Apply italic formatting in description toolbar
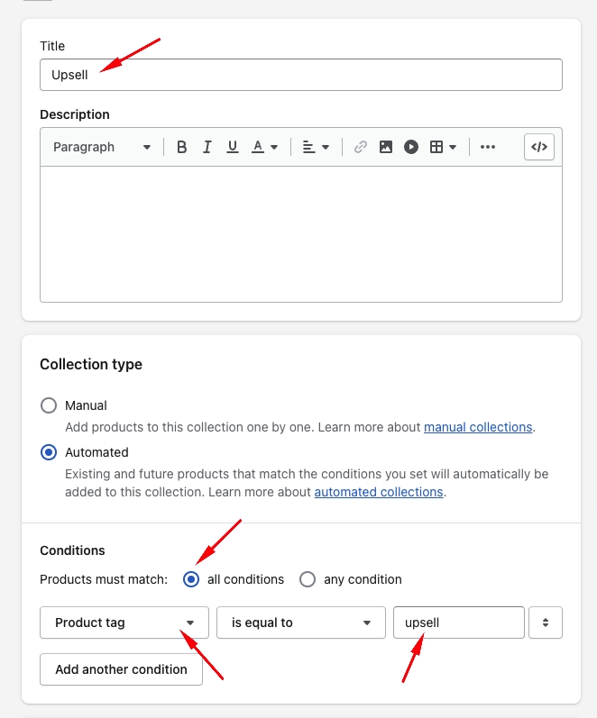 (x=207, y=147)
